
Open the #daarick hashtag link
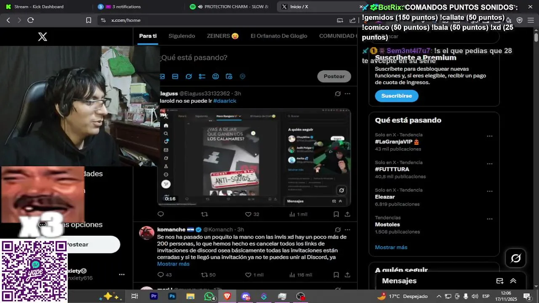pyautogui.click(x=225, y=101)
